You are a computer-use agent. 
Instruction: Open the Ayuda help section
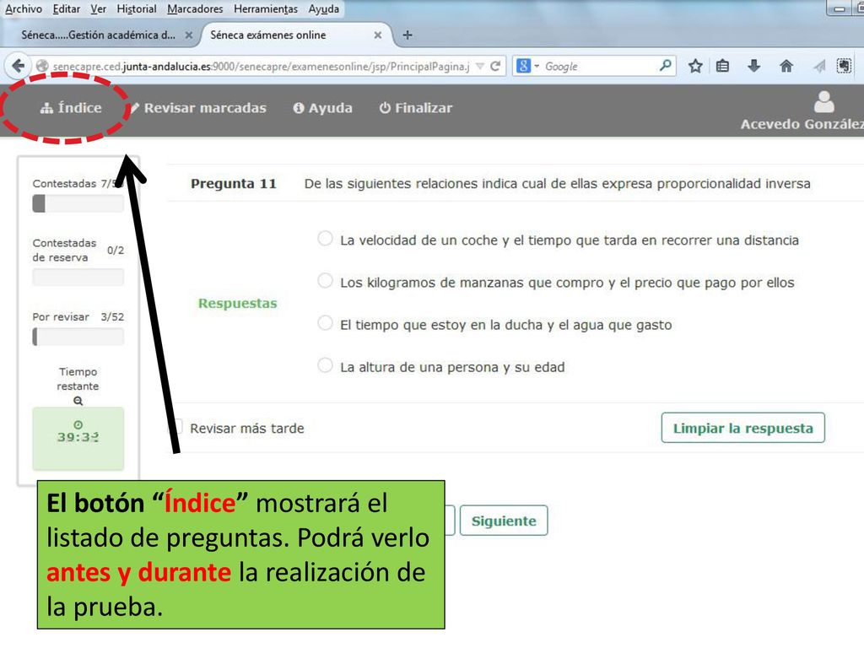click(323, 108)
